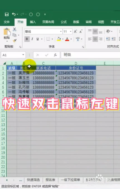This screenshot has height=189, width=120.
Task: Undo the last action
Action: (x=14, y=14)
